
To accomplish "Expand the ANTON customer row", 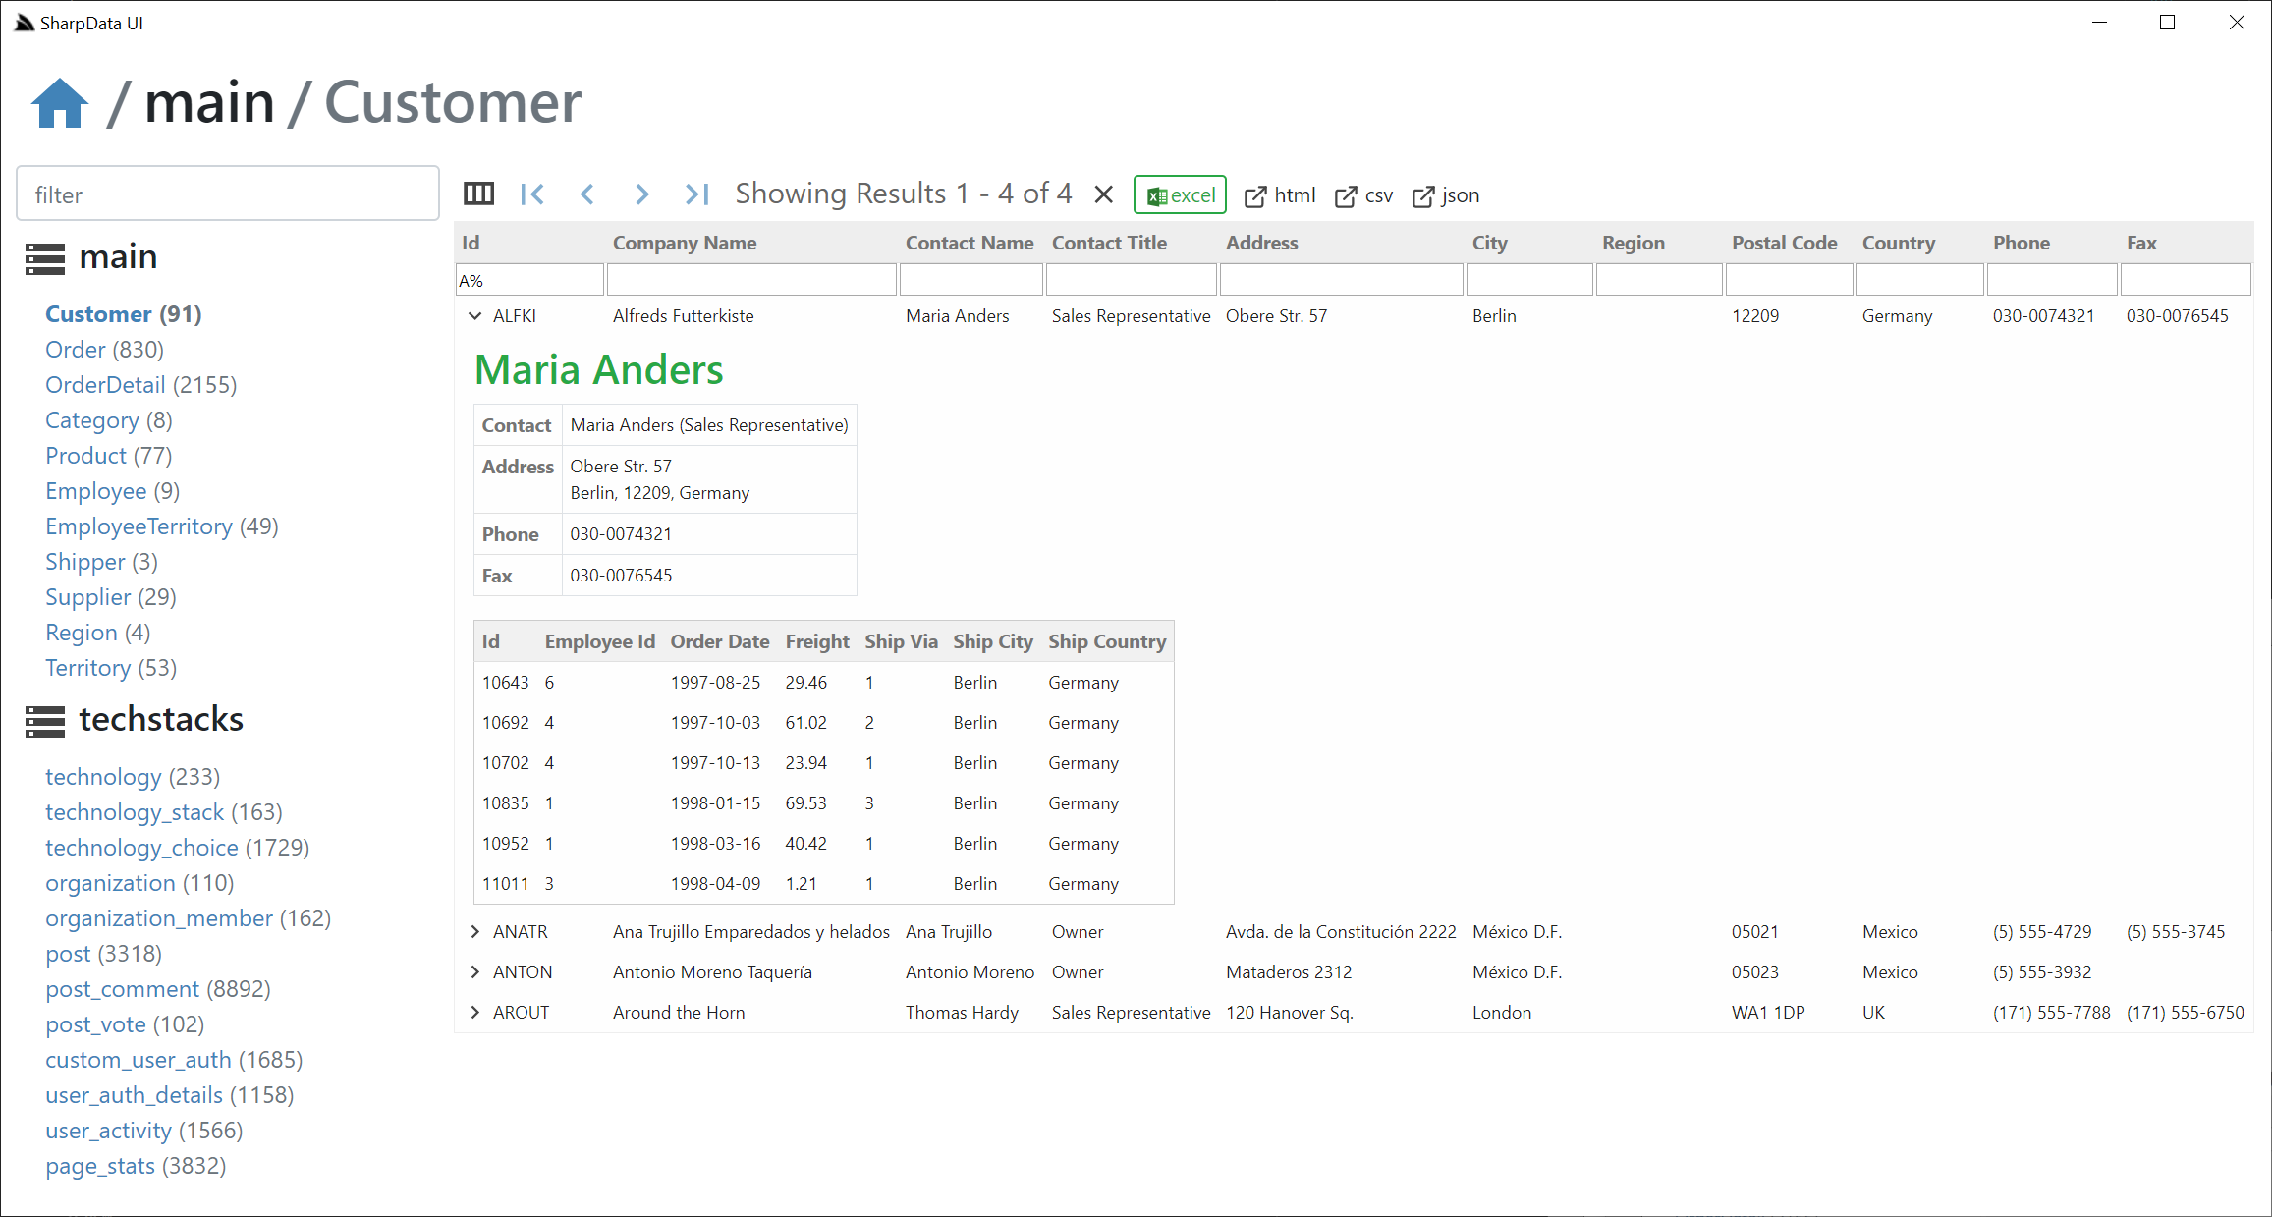I will pos(475,971).
